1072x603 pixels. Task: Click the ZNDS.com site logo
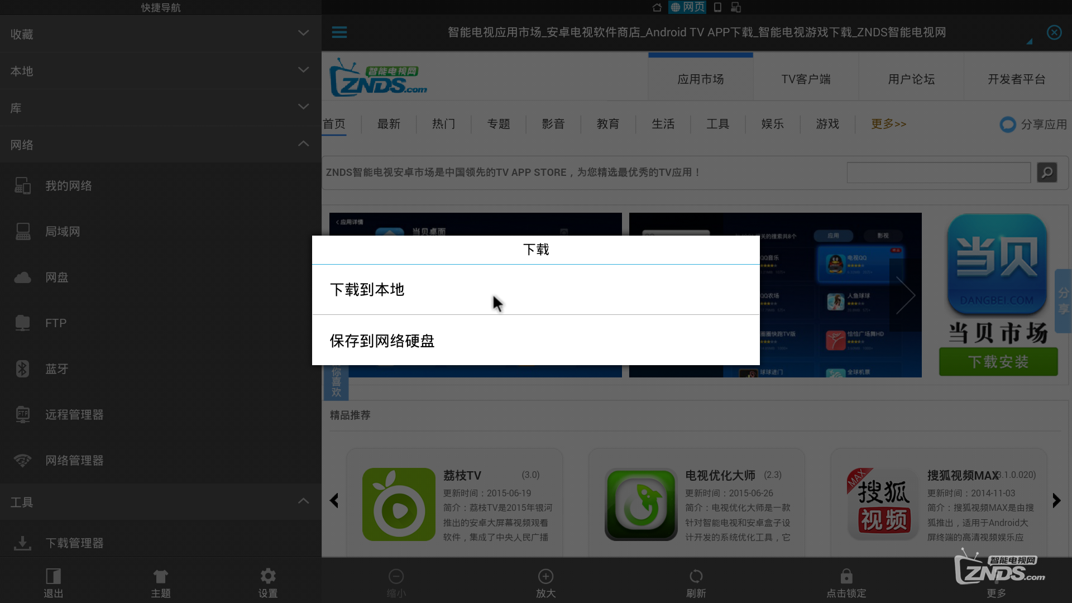pos(378,78)
